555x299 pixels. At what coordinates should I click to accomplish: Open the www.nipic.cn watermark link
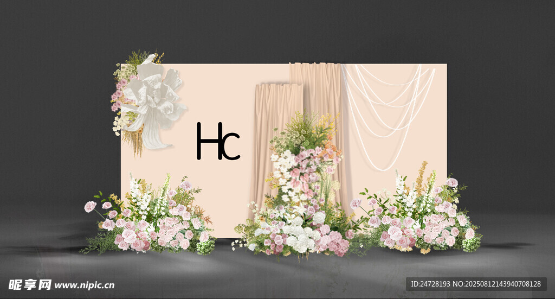pos(84,285)
